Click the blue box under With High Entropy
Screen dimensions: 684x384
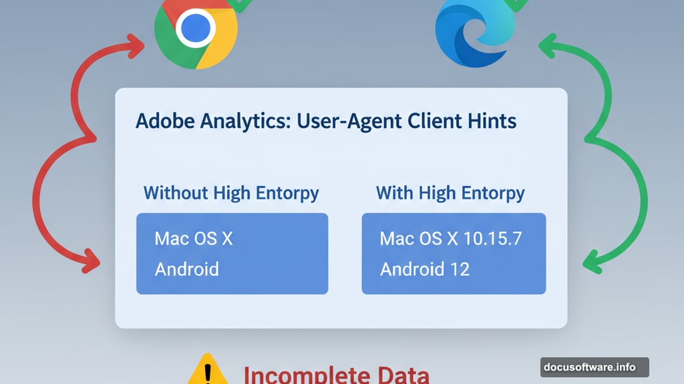coord(454,253)
